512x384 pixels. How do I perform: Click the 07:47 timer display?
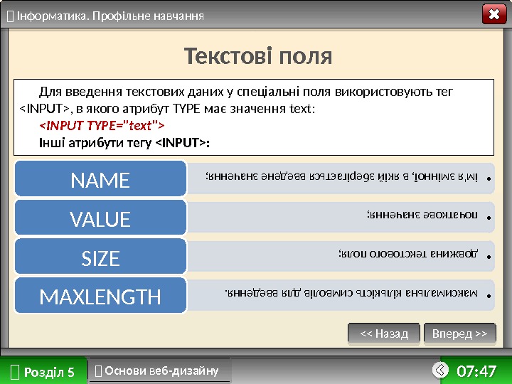476,371
